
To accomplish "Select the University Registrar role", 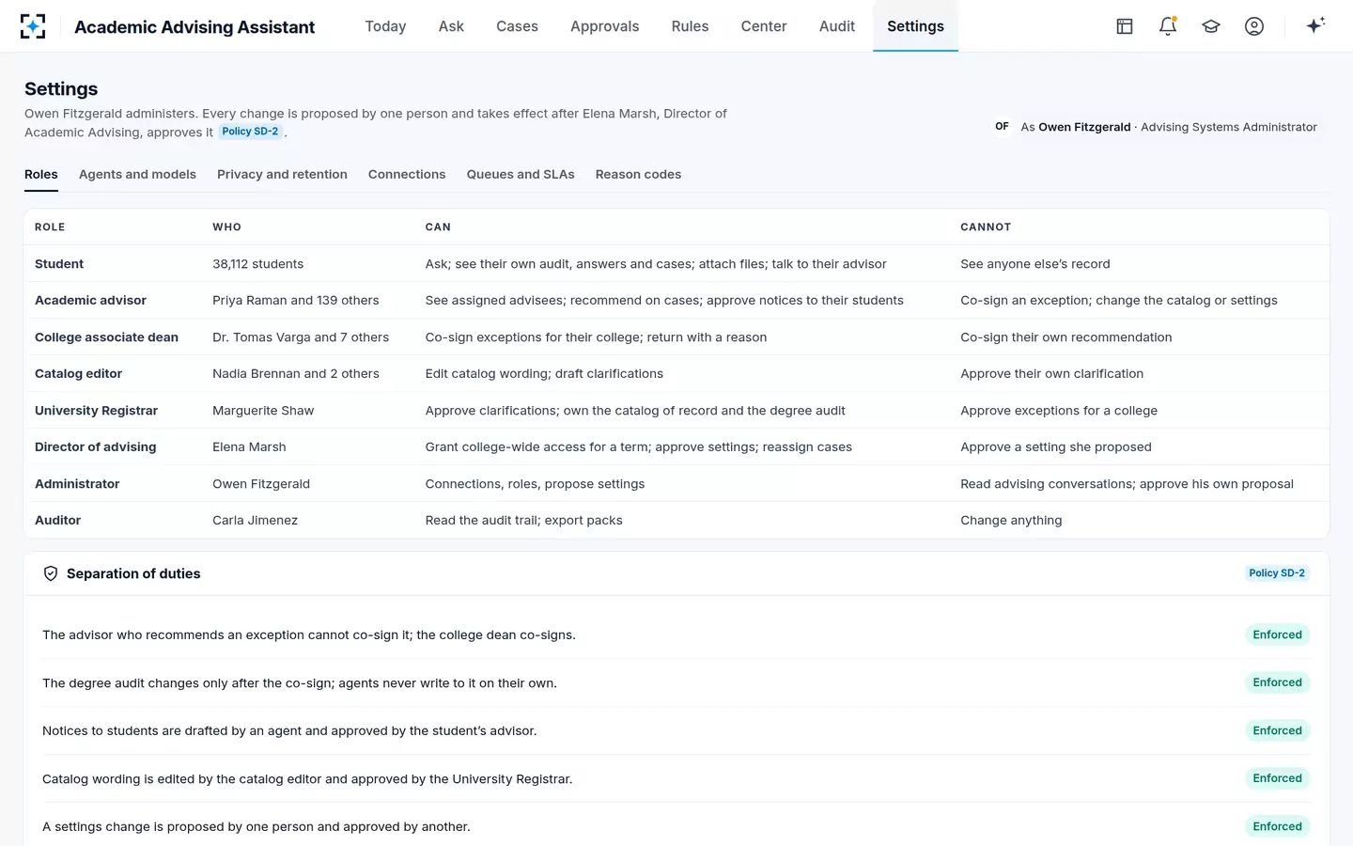I will (x=96, y=411).
